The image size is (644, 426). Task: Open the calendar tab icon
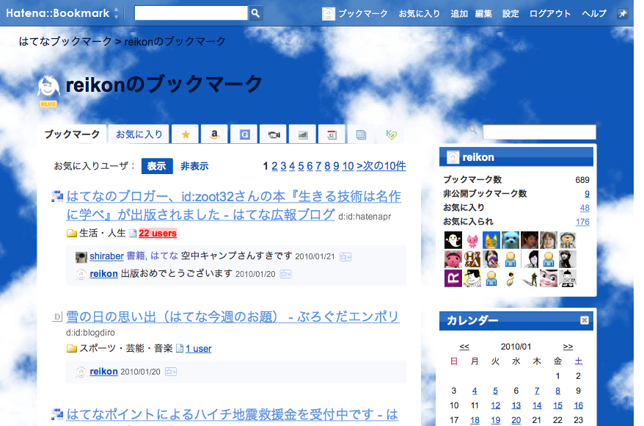tap(332, 134)
